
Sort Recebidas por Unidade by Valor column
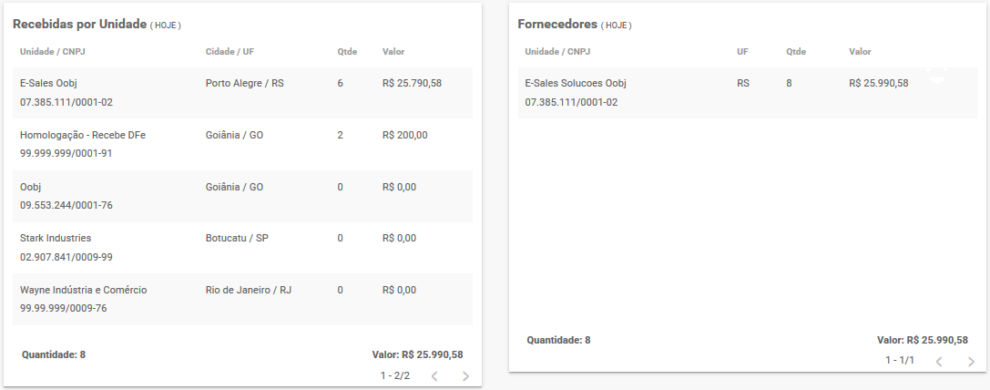pos(393,52)
